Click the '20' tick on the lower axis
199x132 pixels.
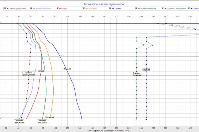[x=6, y=128]
